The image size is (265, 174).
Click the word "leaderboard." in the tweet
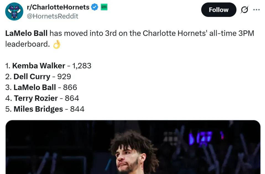(27, 44)
